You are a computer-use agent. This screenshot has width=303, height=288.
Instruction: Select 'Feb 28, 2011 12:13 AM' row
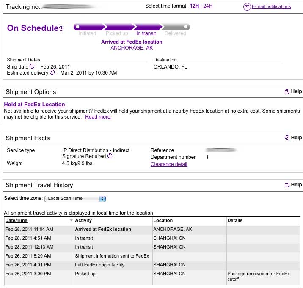pyautogui.click(x=152, y=247)
